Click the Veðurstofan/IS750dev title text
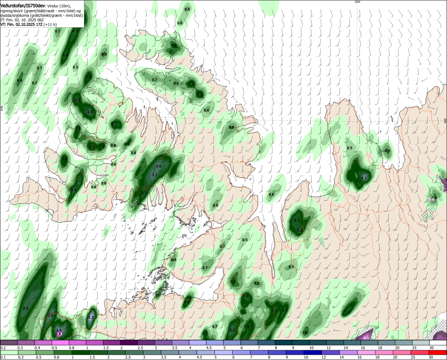Viewport: 447px width, 360px height. point(23,6)
